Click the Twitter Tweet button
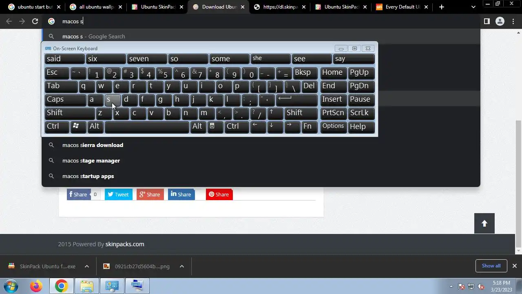This screenshot has height=294, width=522. pyautogui.click(x=119, y=194)
